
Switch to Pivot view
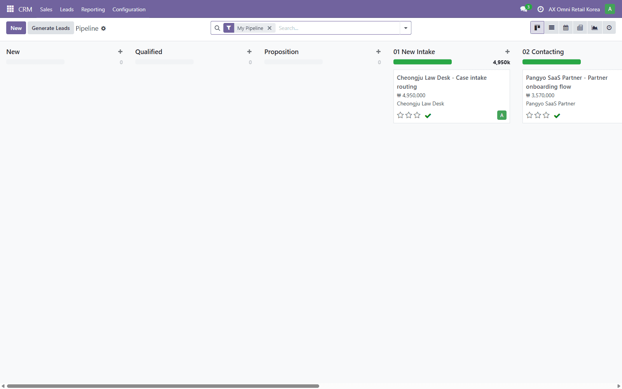pyautogui.click(x=580, y=28)
